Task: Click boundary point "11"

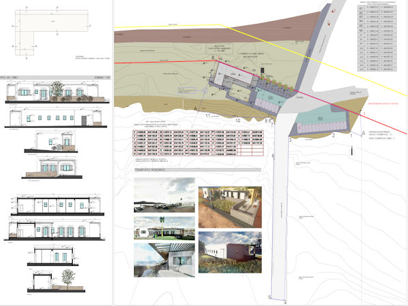Action: click(x=207, y=116)
